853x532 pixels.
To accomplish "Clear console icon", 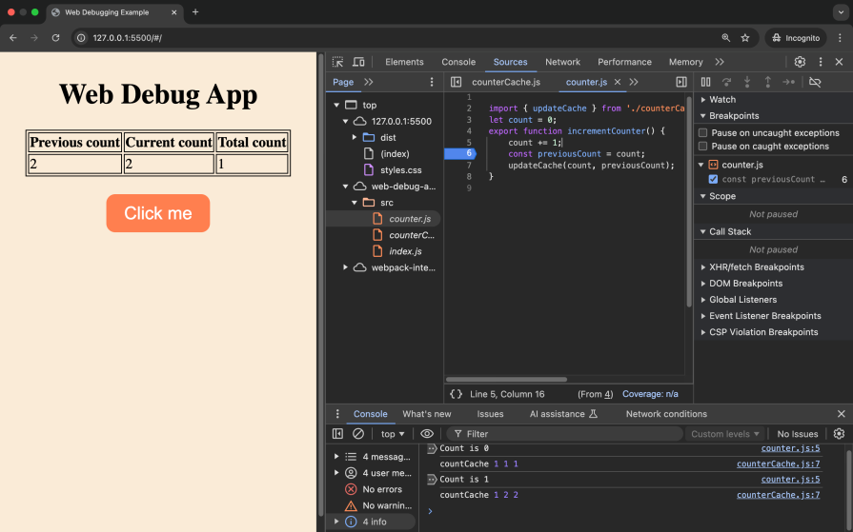I will pos(358,434).
